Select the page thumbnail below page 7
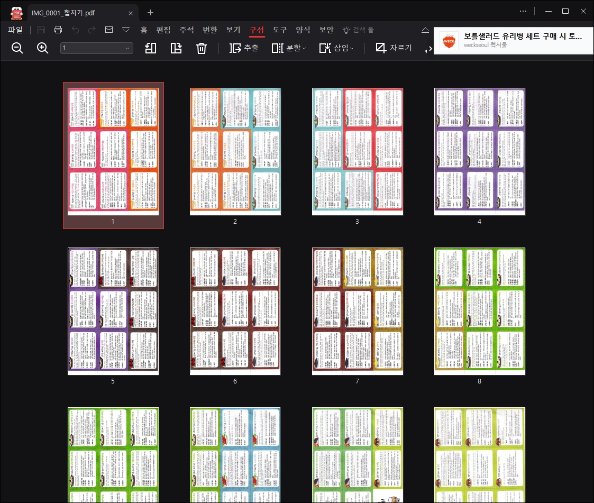This screenshot has height=503, width=594. 357,455
